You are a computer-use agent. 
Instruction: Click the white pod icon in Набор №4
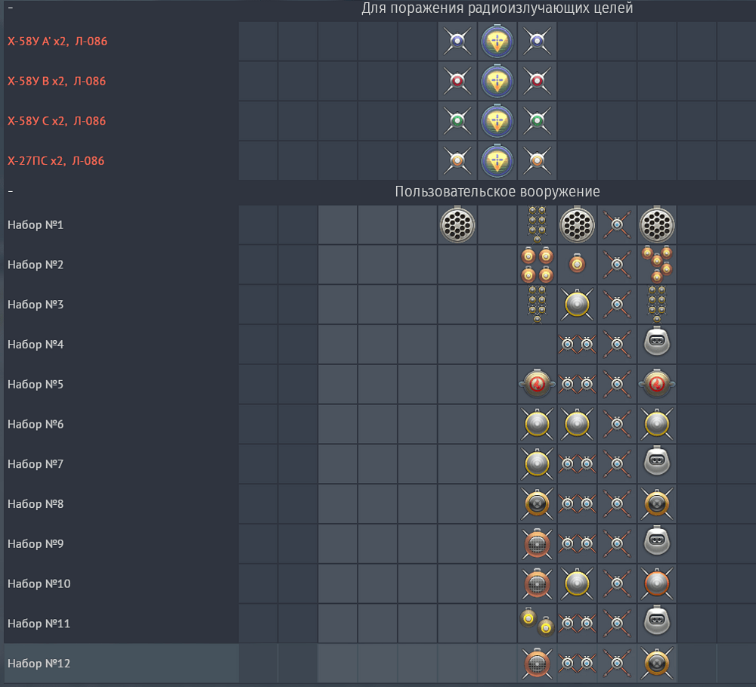tap(657, 342)
